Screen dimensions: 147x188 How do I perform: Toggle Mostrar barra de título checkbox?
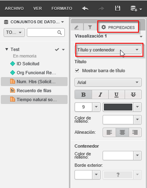coord(77,71)
